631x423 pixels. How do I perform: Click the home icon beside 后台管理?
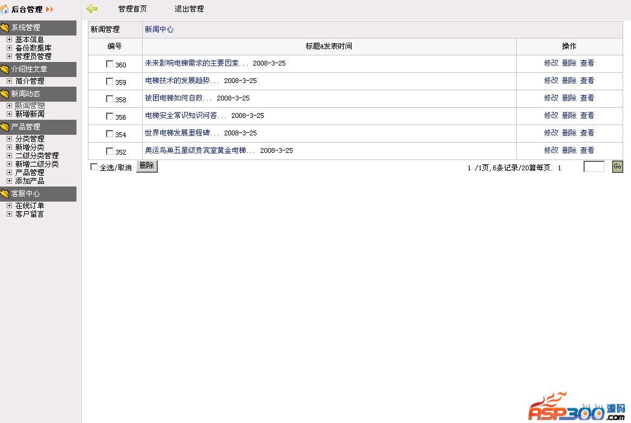[x=4, y=9]
